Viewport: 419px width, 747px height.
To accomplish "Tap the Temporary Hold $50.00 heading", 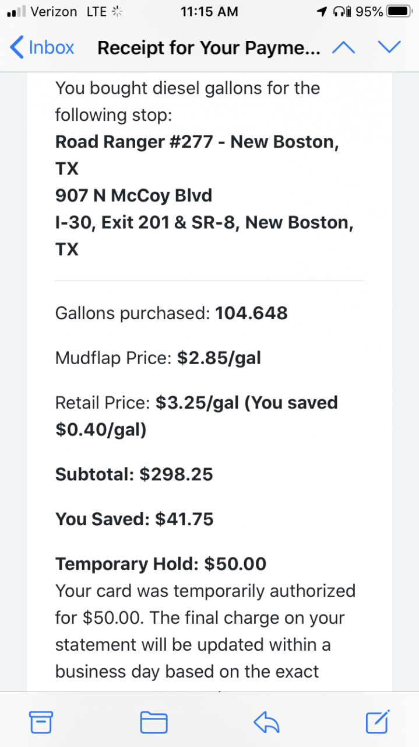I will pyautogui.click(x=161, y=564).
